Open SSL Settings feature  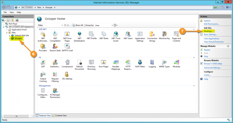click(x=67, y=76)
